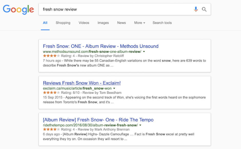Switch to the Videos tab
The height and width of the screenshot is (149, 241).
coord(84,23)
